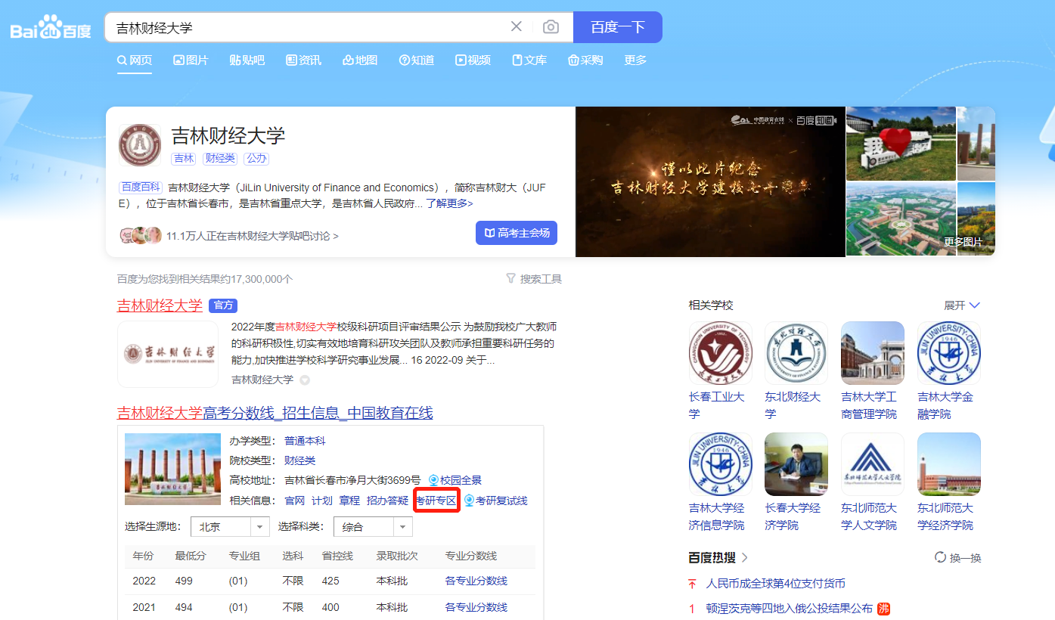The image size is (1055, 620).
Task: Switch to the 图片 tab
Action: (x=191, y=60)
